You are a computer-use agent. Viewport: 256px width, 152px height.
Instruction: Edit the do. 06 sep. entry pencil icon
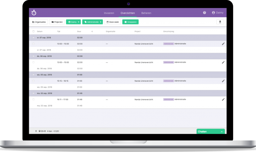point(223,62)
